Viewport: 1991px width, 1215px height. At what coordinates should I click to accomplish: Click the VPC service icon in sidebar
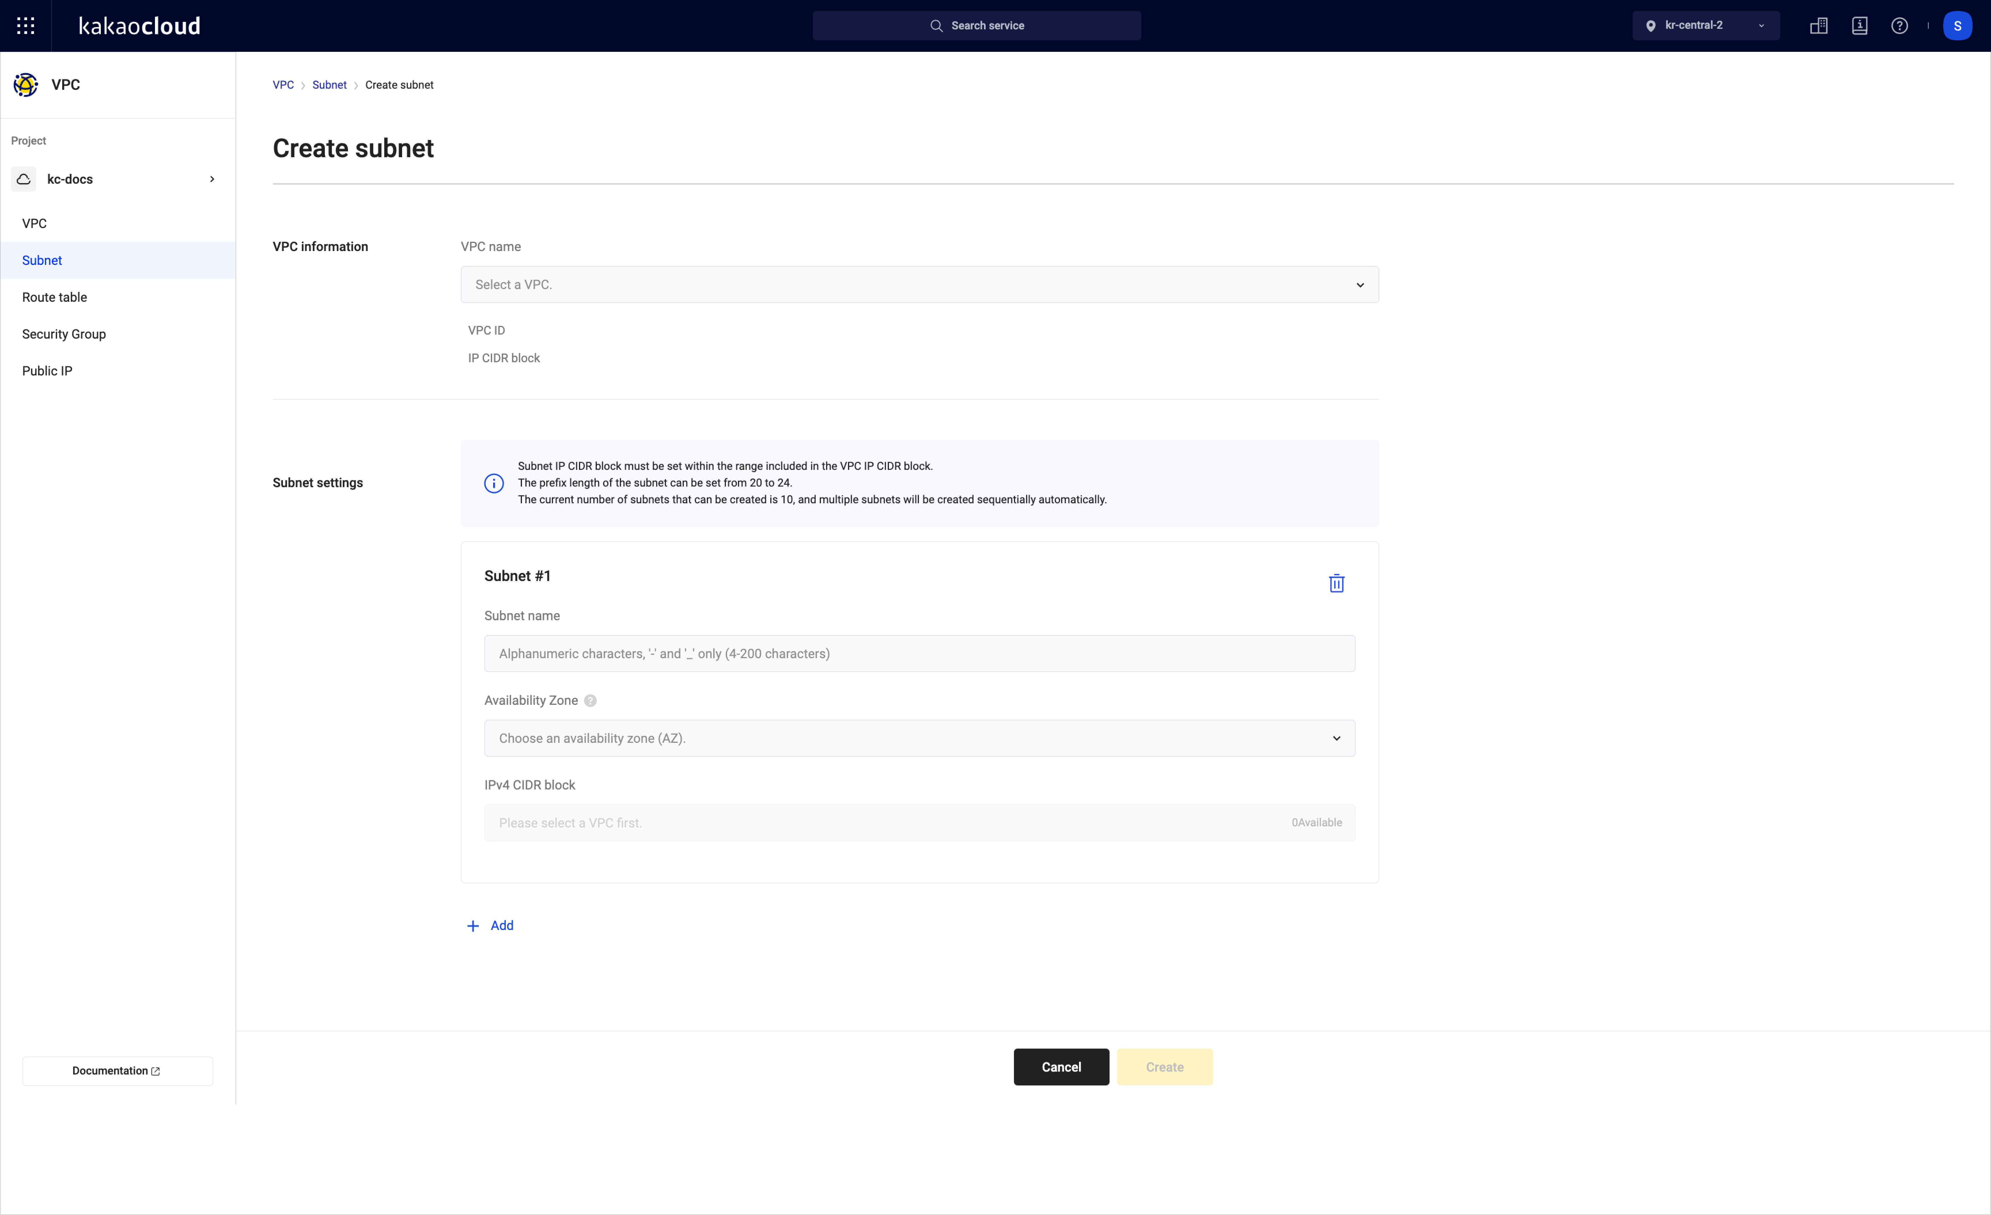[x=26, y=85]
